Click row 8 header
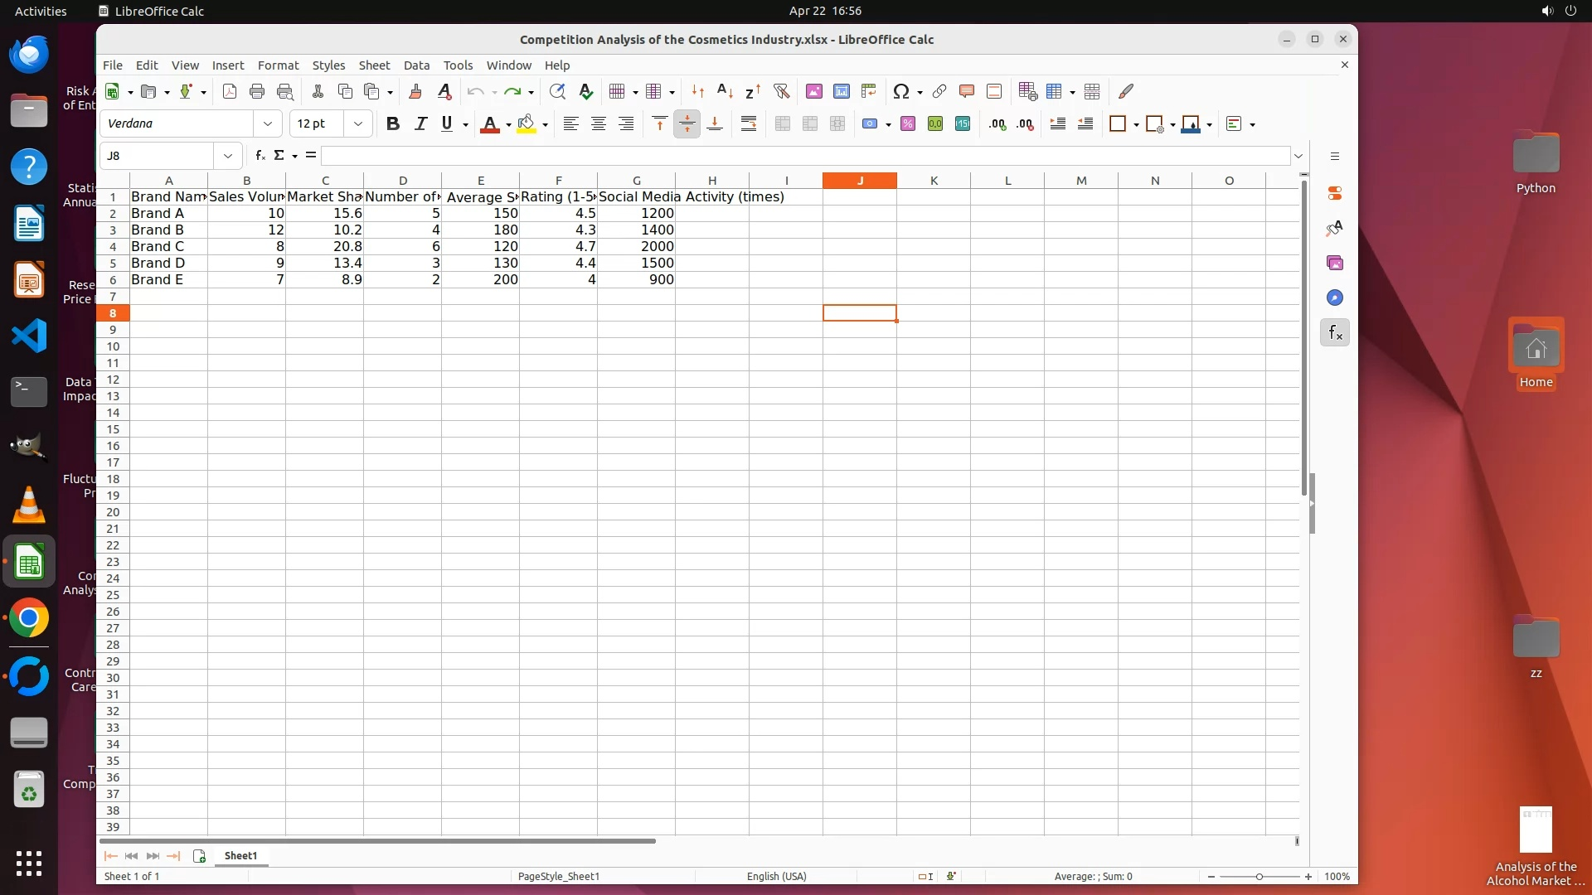Screen dimensions: 1592x895 pyautogui.click(x=113, y=313)
